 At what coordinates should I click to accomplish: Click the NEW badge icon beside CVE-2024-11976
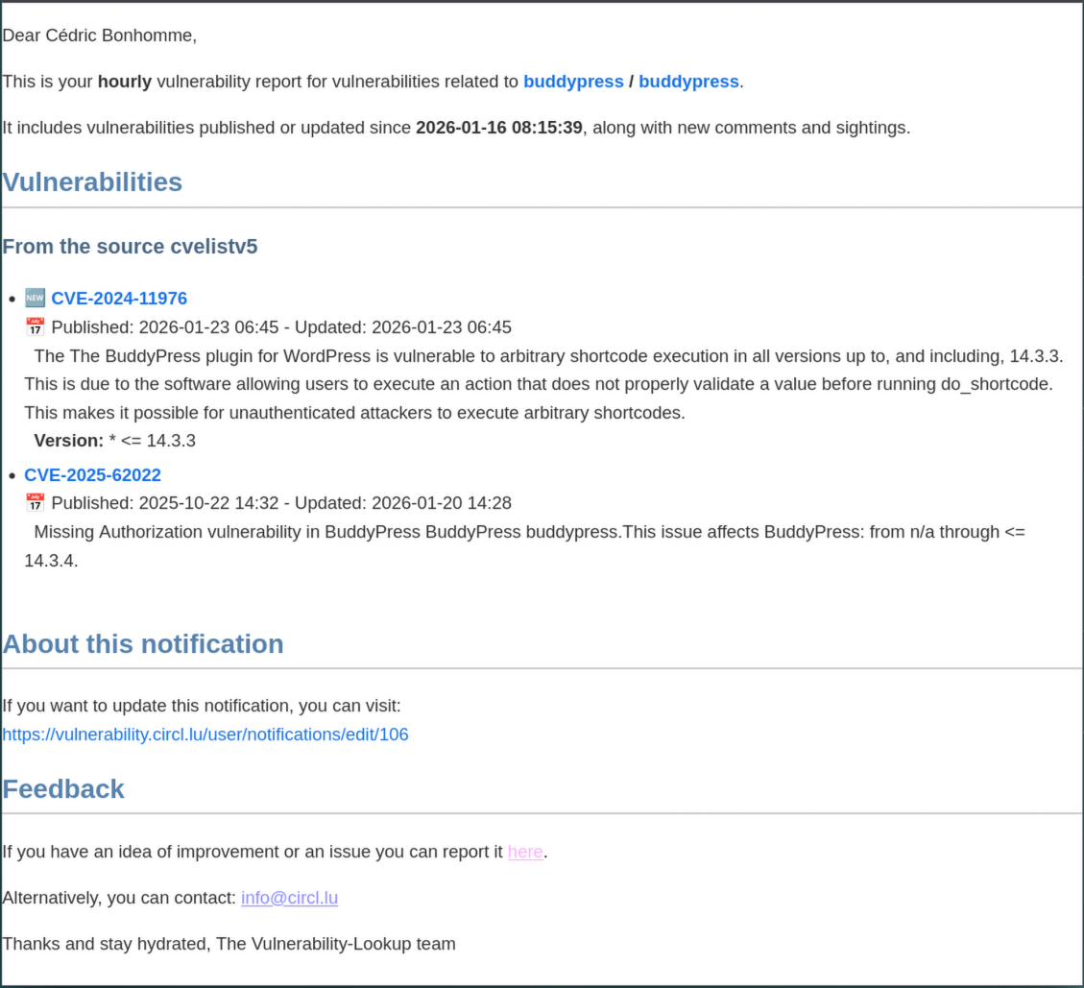pyautogui.click(x=35, y=299)
